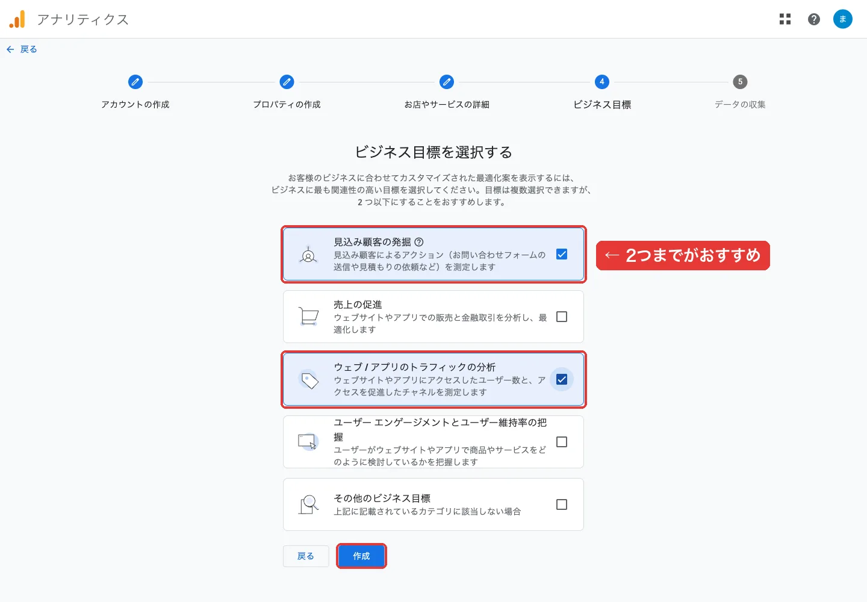The height and width of the screenshot is (602, 867).
Task: Check the ユーザー エンゲージメント checkbox
Action: tap(562, 442)
